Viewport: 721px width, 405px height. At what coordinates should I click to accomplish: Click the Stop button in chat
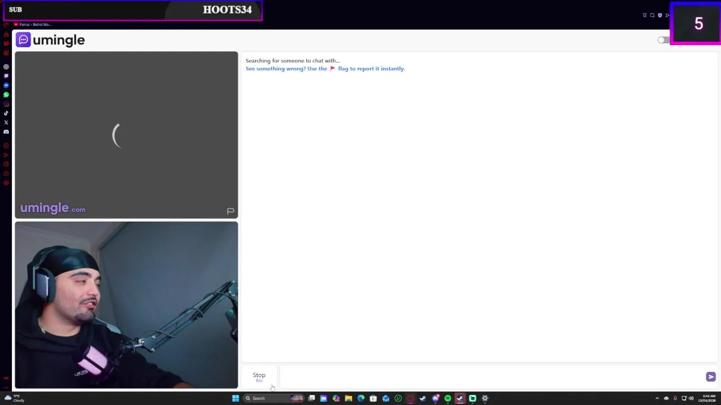click(x=259, y=376)
